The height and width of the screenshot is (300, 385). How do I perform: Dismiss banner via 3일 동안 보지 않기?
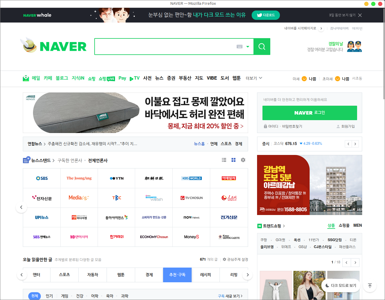pos(342,15)
